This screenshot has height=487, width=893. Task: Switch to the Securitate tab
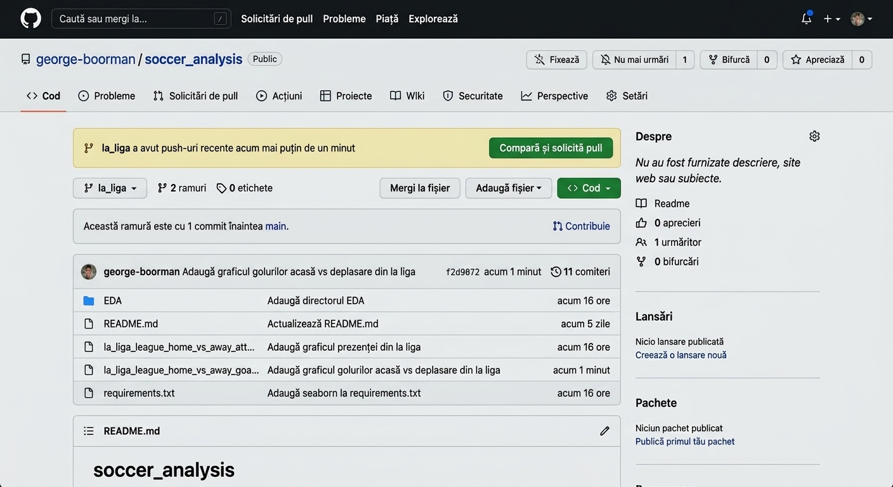click(x=473, y=96)
